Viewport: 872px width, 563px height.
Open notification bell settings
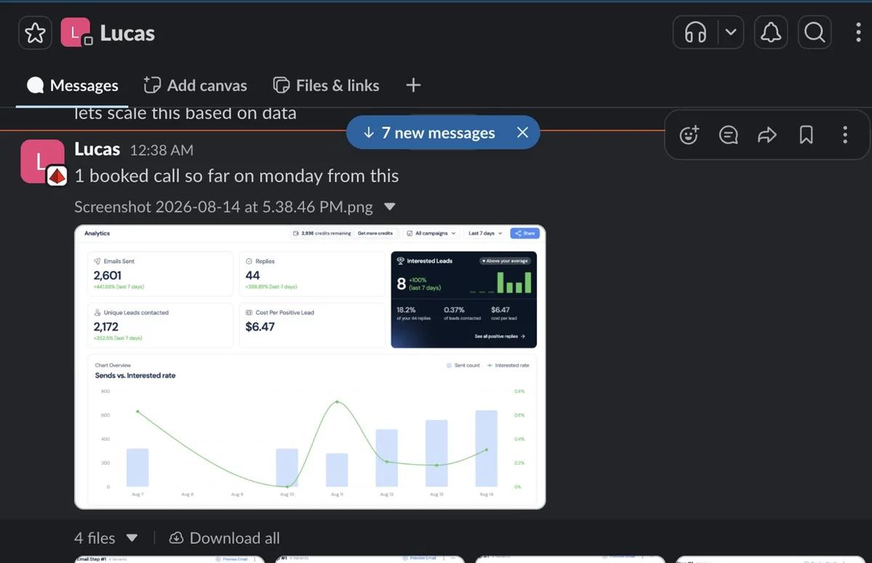tap(770, 33)
